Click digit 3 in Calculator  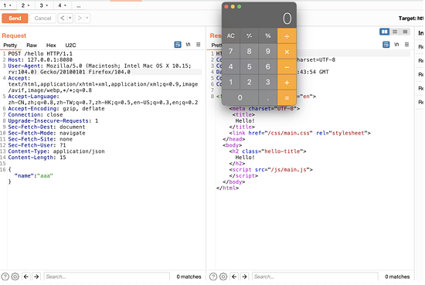point(268,83)
